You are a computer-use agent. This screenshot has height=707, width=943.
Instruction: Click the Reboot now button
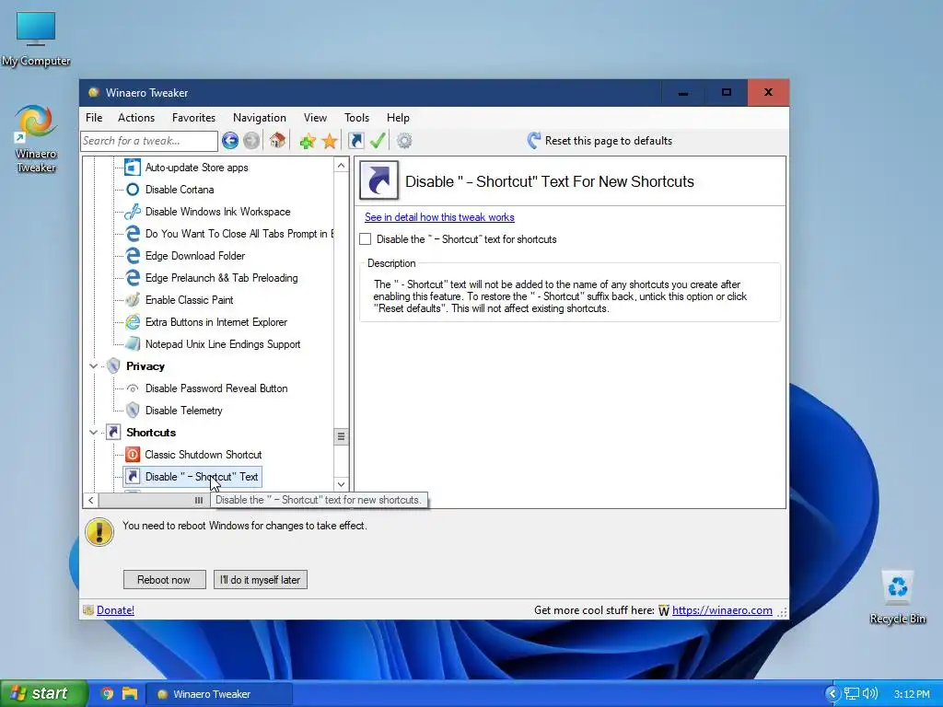point(164,580)
